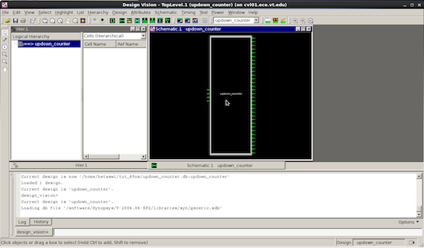
Task: Open the Attributes menu
Action: (x=140, y=13)
